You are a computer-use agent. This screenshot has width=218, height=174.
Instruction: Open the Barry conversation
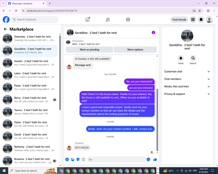click(29, 100)
